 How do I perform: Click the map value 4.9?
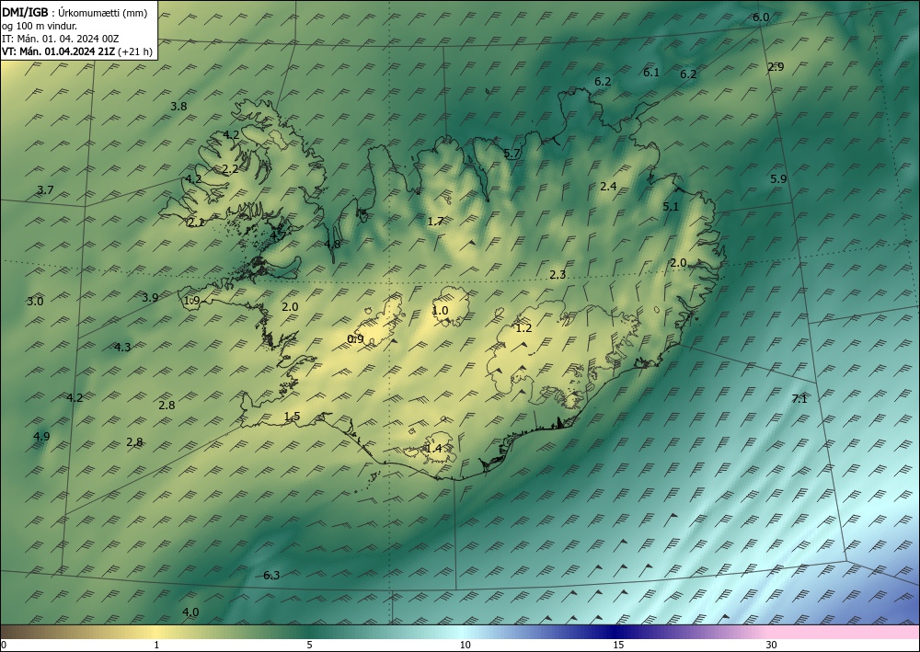41,436
